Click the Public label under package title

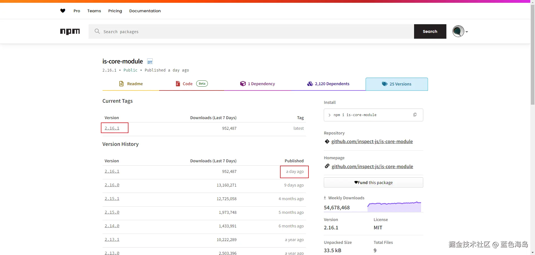coord(130,70)
